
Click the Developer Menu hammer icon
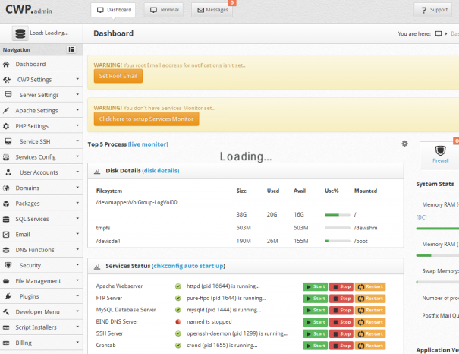tap(6, 311)
